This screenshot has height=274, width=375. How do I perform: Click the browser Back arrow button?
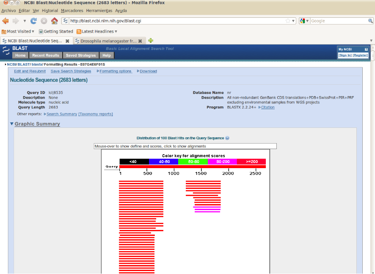coord(6,21)
